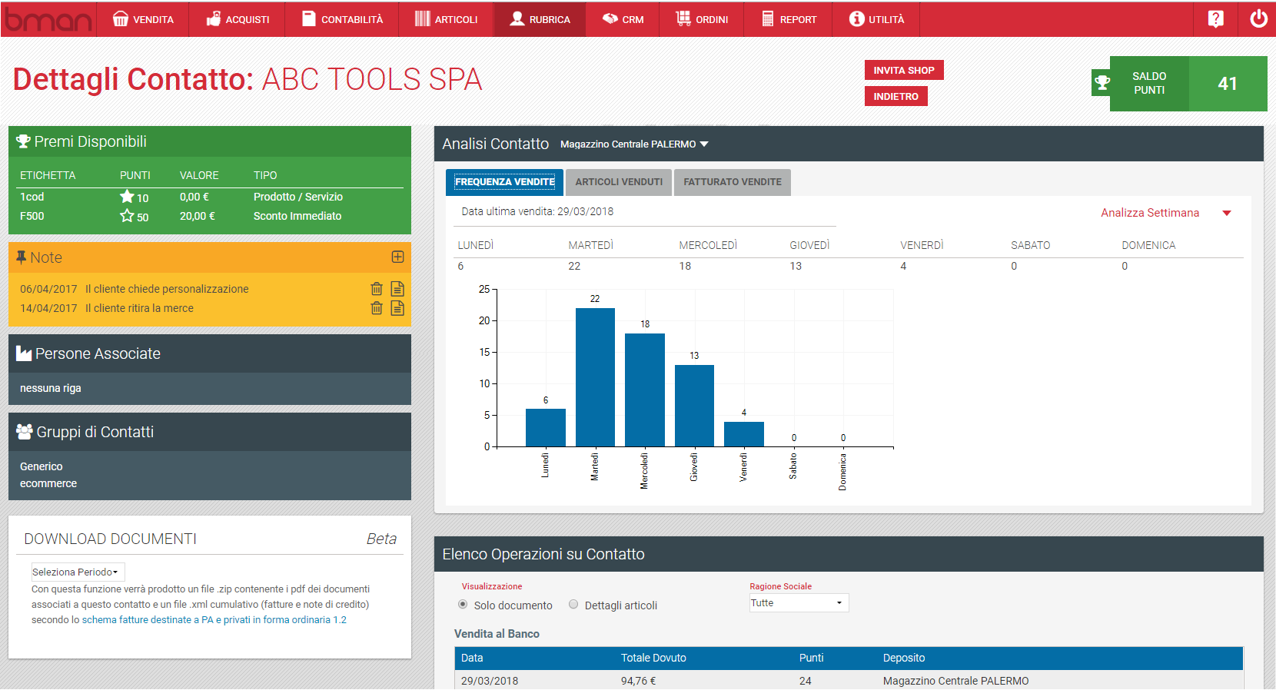
Task: Click note text 'Il cliente chiede personalizzazione'
Action: [167, 289]
